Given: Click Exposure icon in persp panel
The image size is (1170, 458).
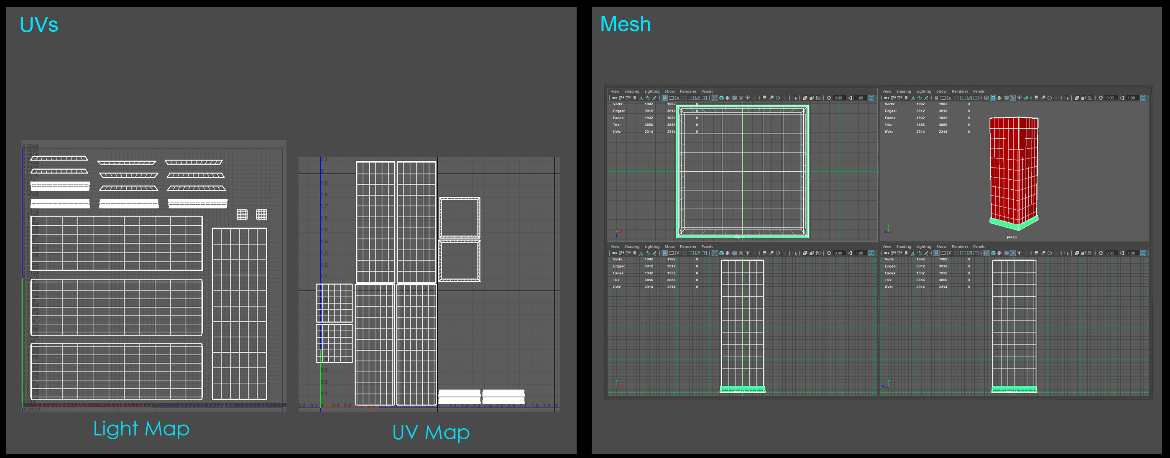Looking at the screenshot, I should pyautogui.click(x=1101, y=98).
